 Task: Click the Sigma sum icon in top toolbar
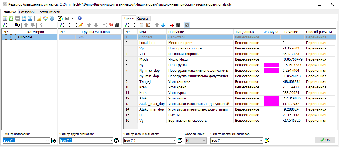click(x=30, y=18)
